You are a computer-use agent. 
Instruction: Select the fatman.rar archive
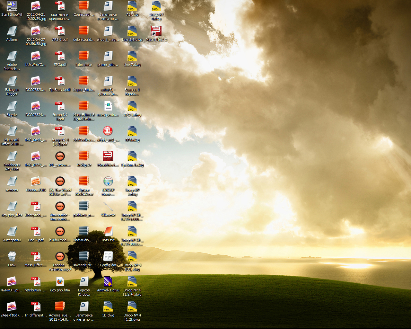point(84,59)
